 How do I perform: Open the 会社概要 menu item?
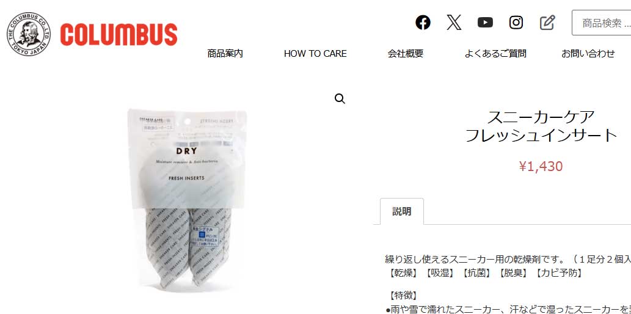click(x=405, y=54)
